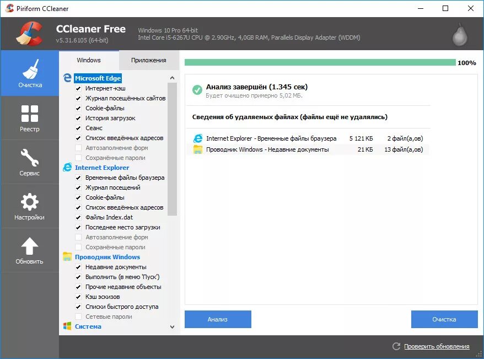This screenshot has height=359, width=484.
Task: Toggle the История загрузок checkbox
Action: 78,118
